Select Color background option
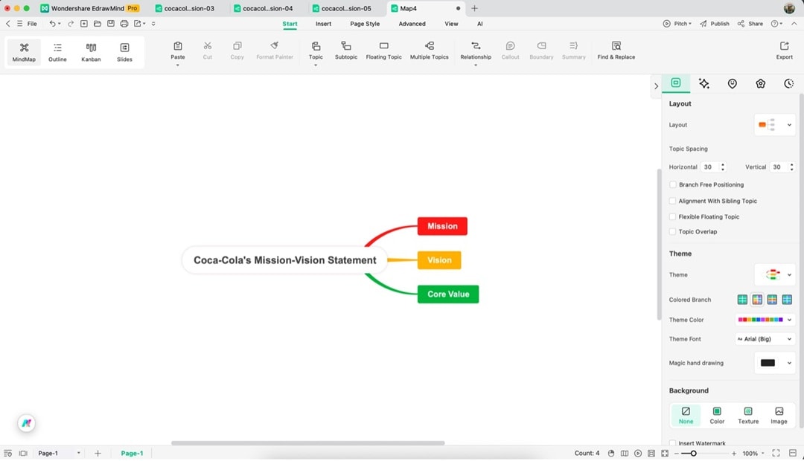 click(x=717, y=415)
